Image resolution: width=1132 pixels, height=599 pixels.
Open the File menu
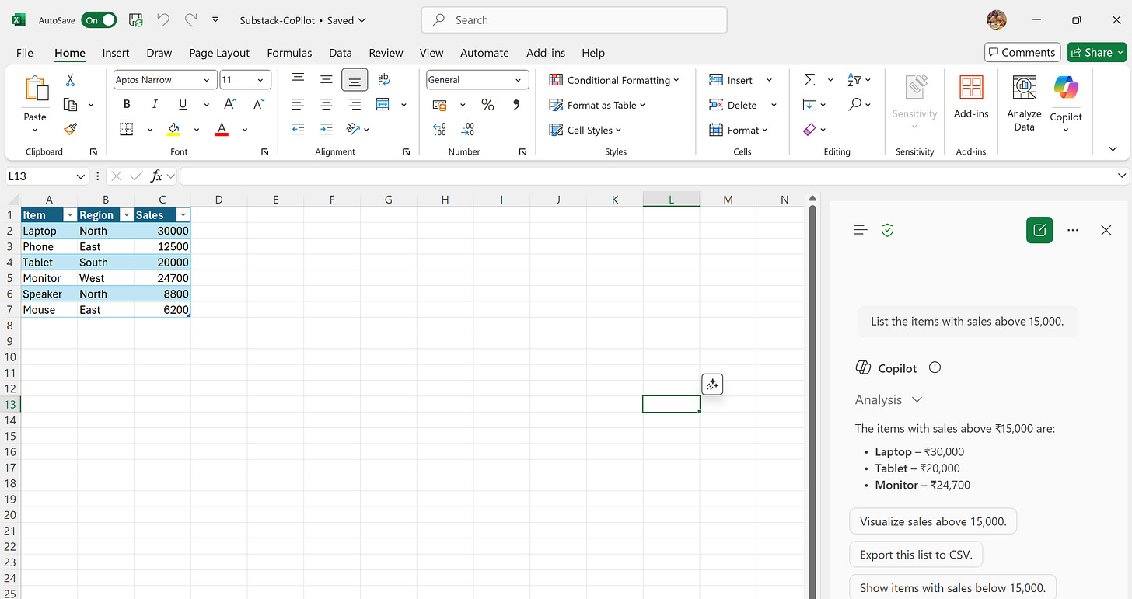pos(25,53)
